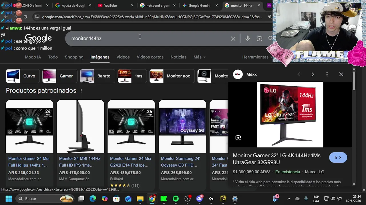This screenshot has width=366, height=205.
Task: Open site information icon in address bar
Action: point(37,17)
